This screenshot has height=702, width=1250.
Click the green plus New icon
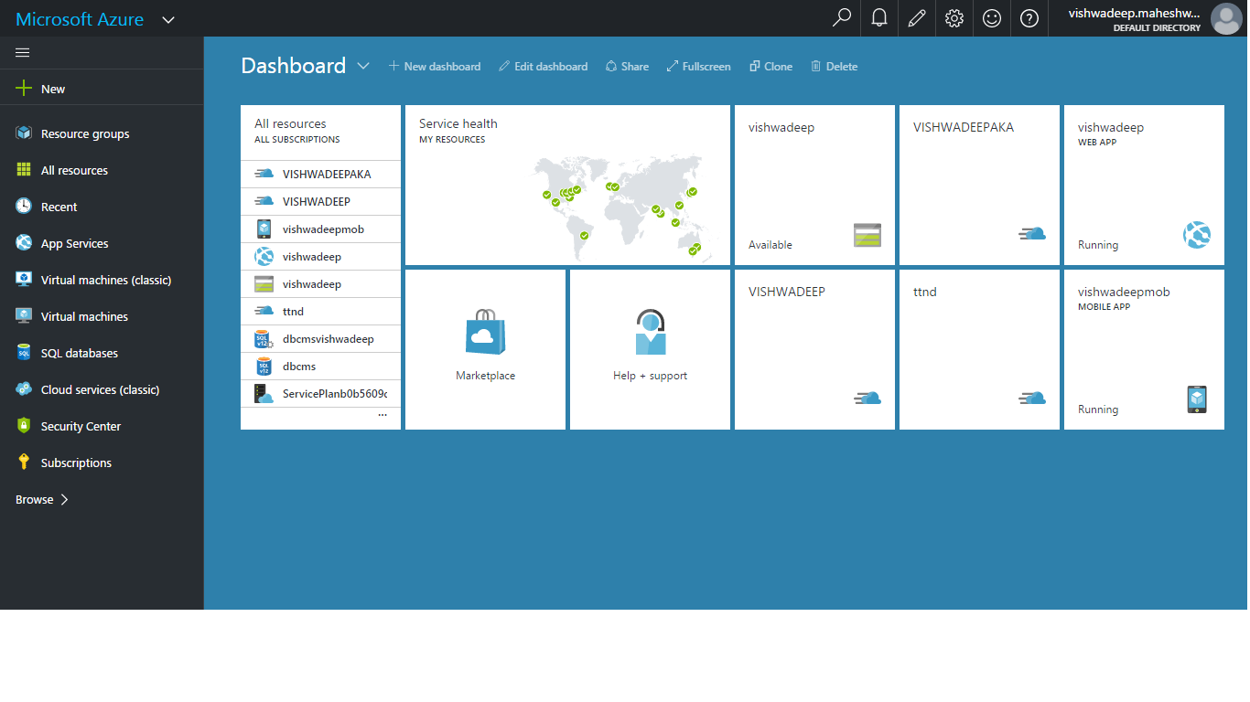24,89
